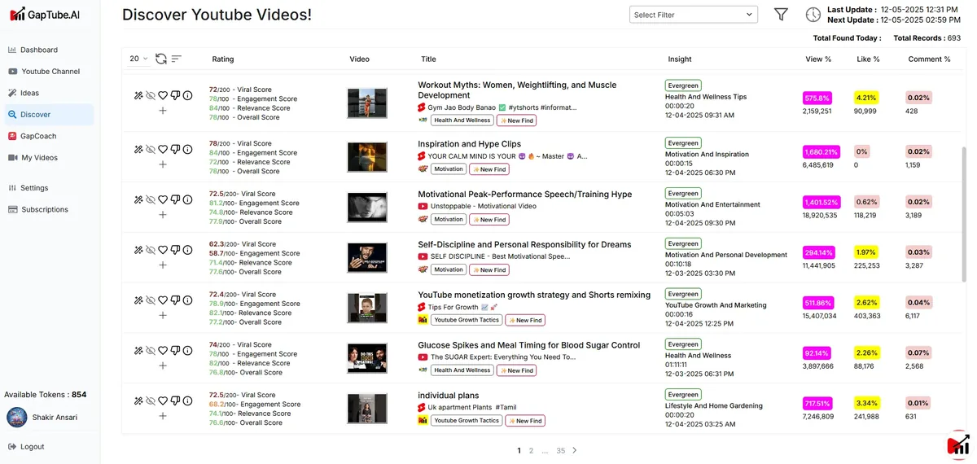Click the refresh icon in table header

point(161,59)
